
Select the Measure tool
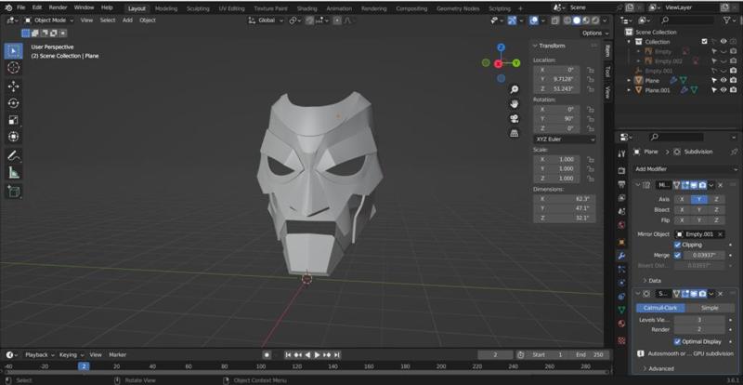pos(13,173)
